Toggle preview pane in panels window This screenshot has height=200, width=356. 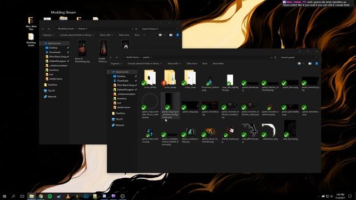click(310, 64)
